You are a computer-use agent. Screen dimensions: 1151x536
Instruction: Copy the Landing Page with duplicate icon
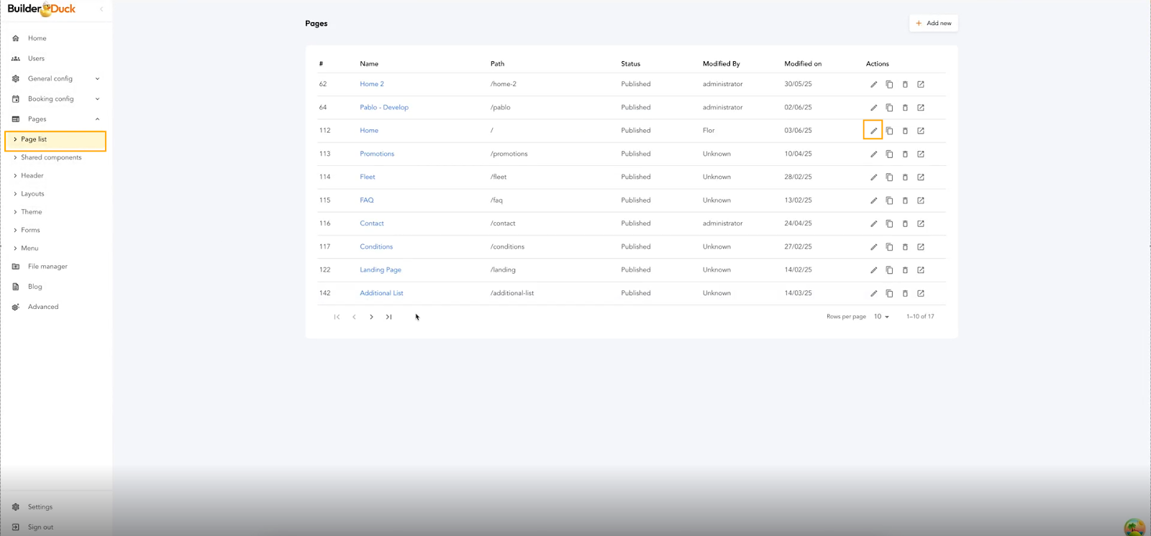point(889,270)
